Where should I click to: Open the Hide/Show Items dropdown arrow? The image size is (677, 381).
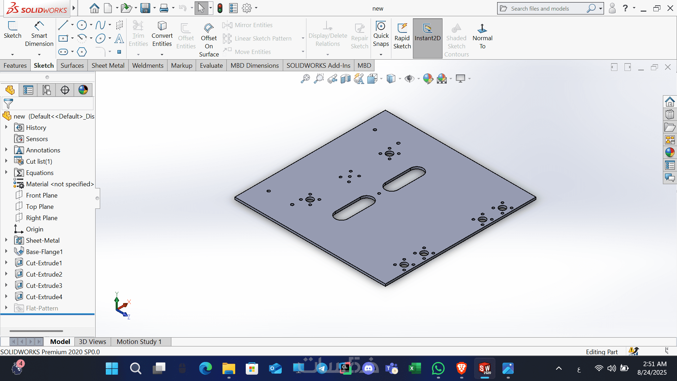(419, 79)
